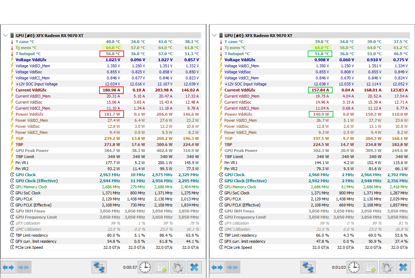This screenshot has width=415, height=278.
Task: Select the 'Voltage VddGfx' label in left window
Action: pyautogui.click(x=31, y=60)
